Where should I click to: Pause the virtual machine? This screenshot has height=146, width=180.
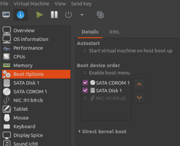tap(54, 15)
